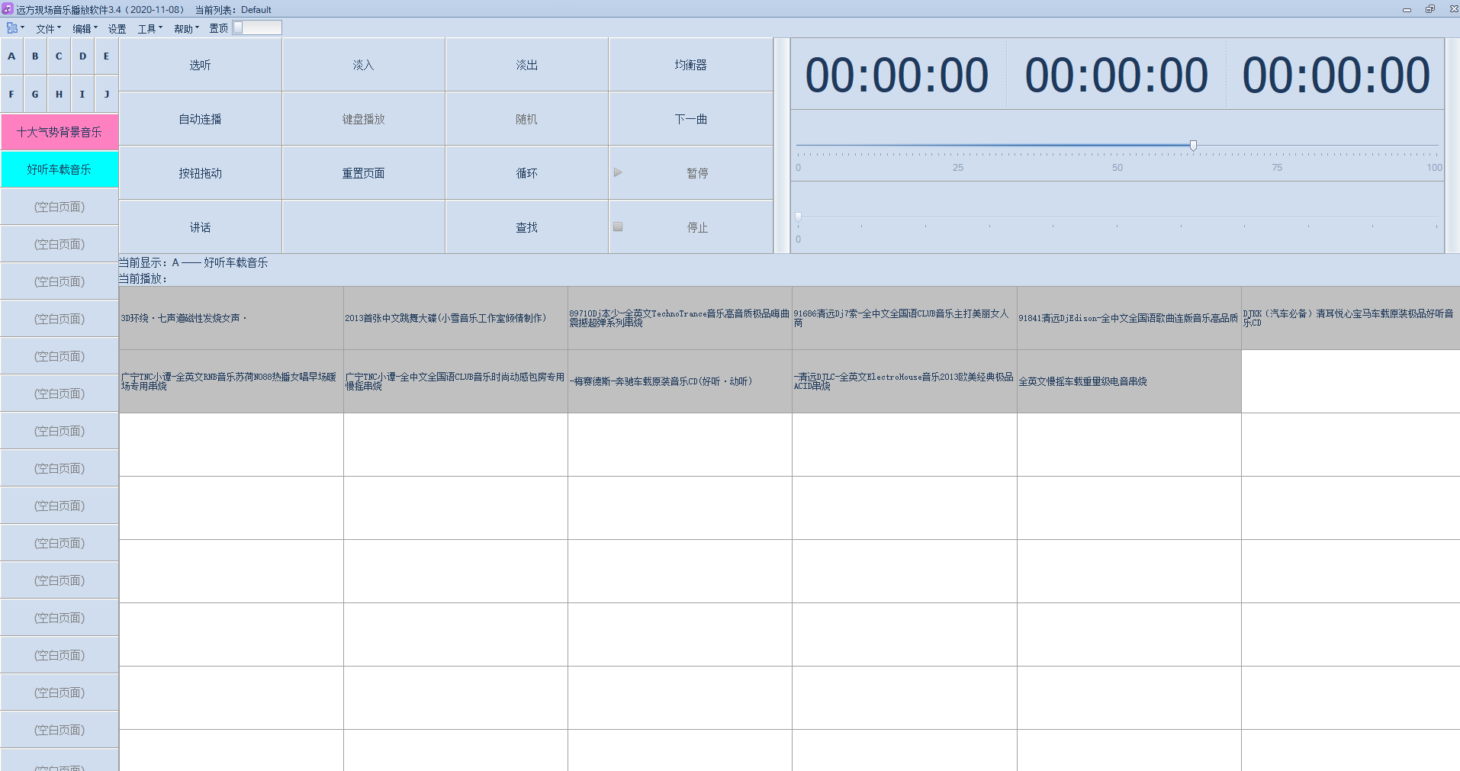This screenshot has height=771, width=1460.
Task: Toggle 自动连播 auto continuous play
Action: click(x=201, y=119)
